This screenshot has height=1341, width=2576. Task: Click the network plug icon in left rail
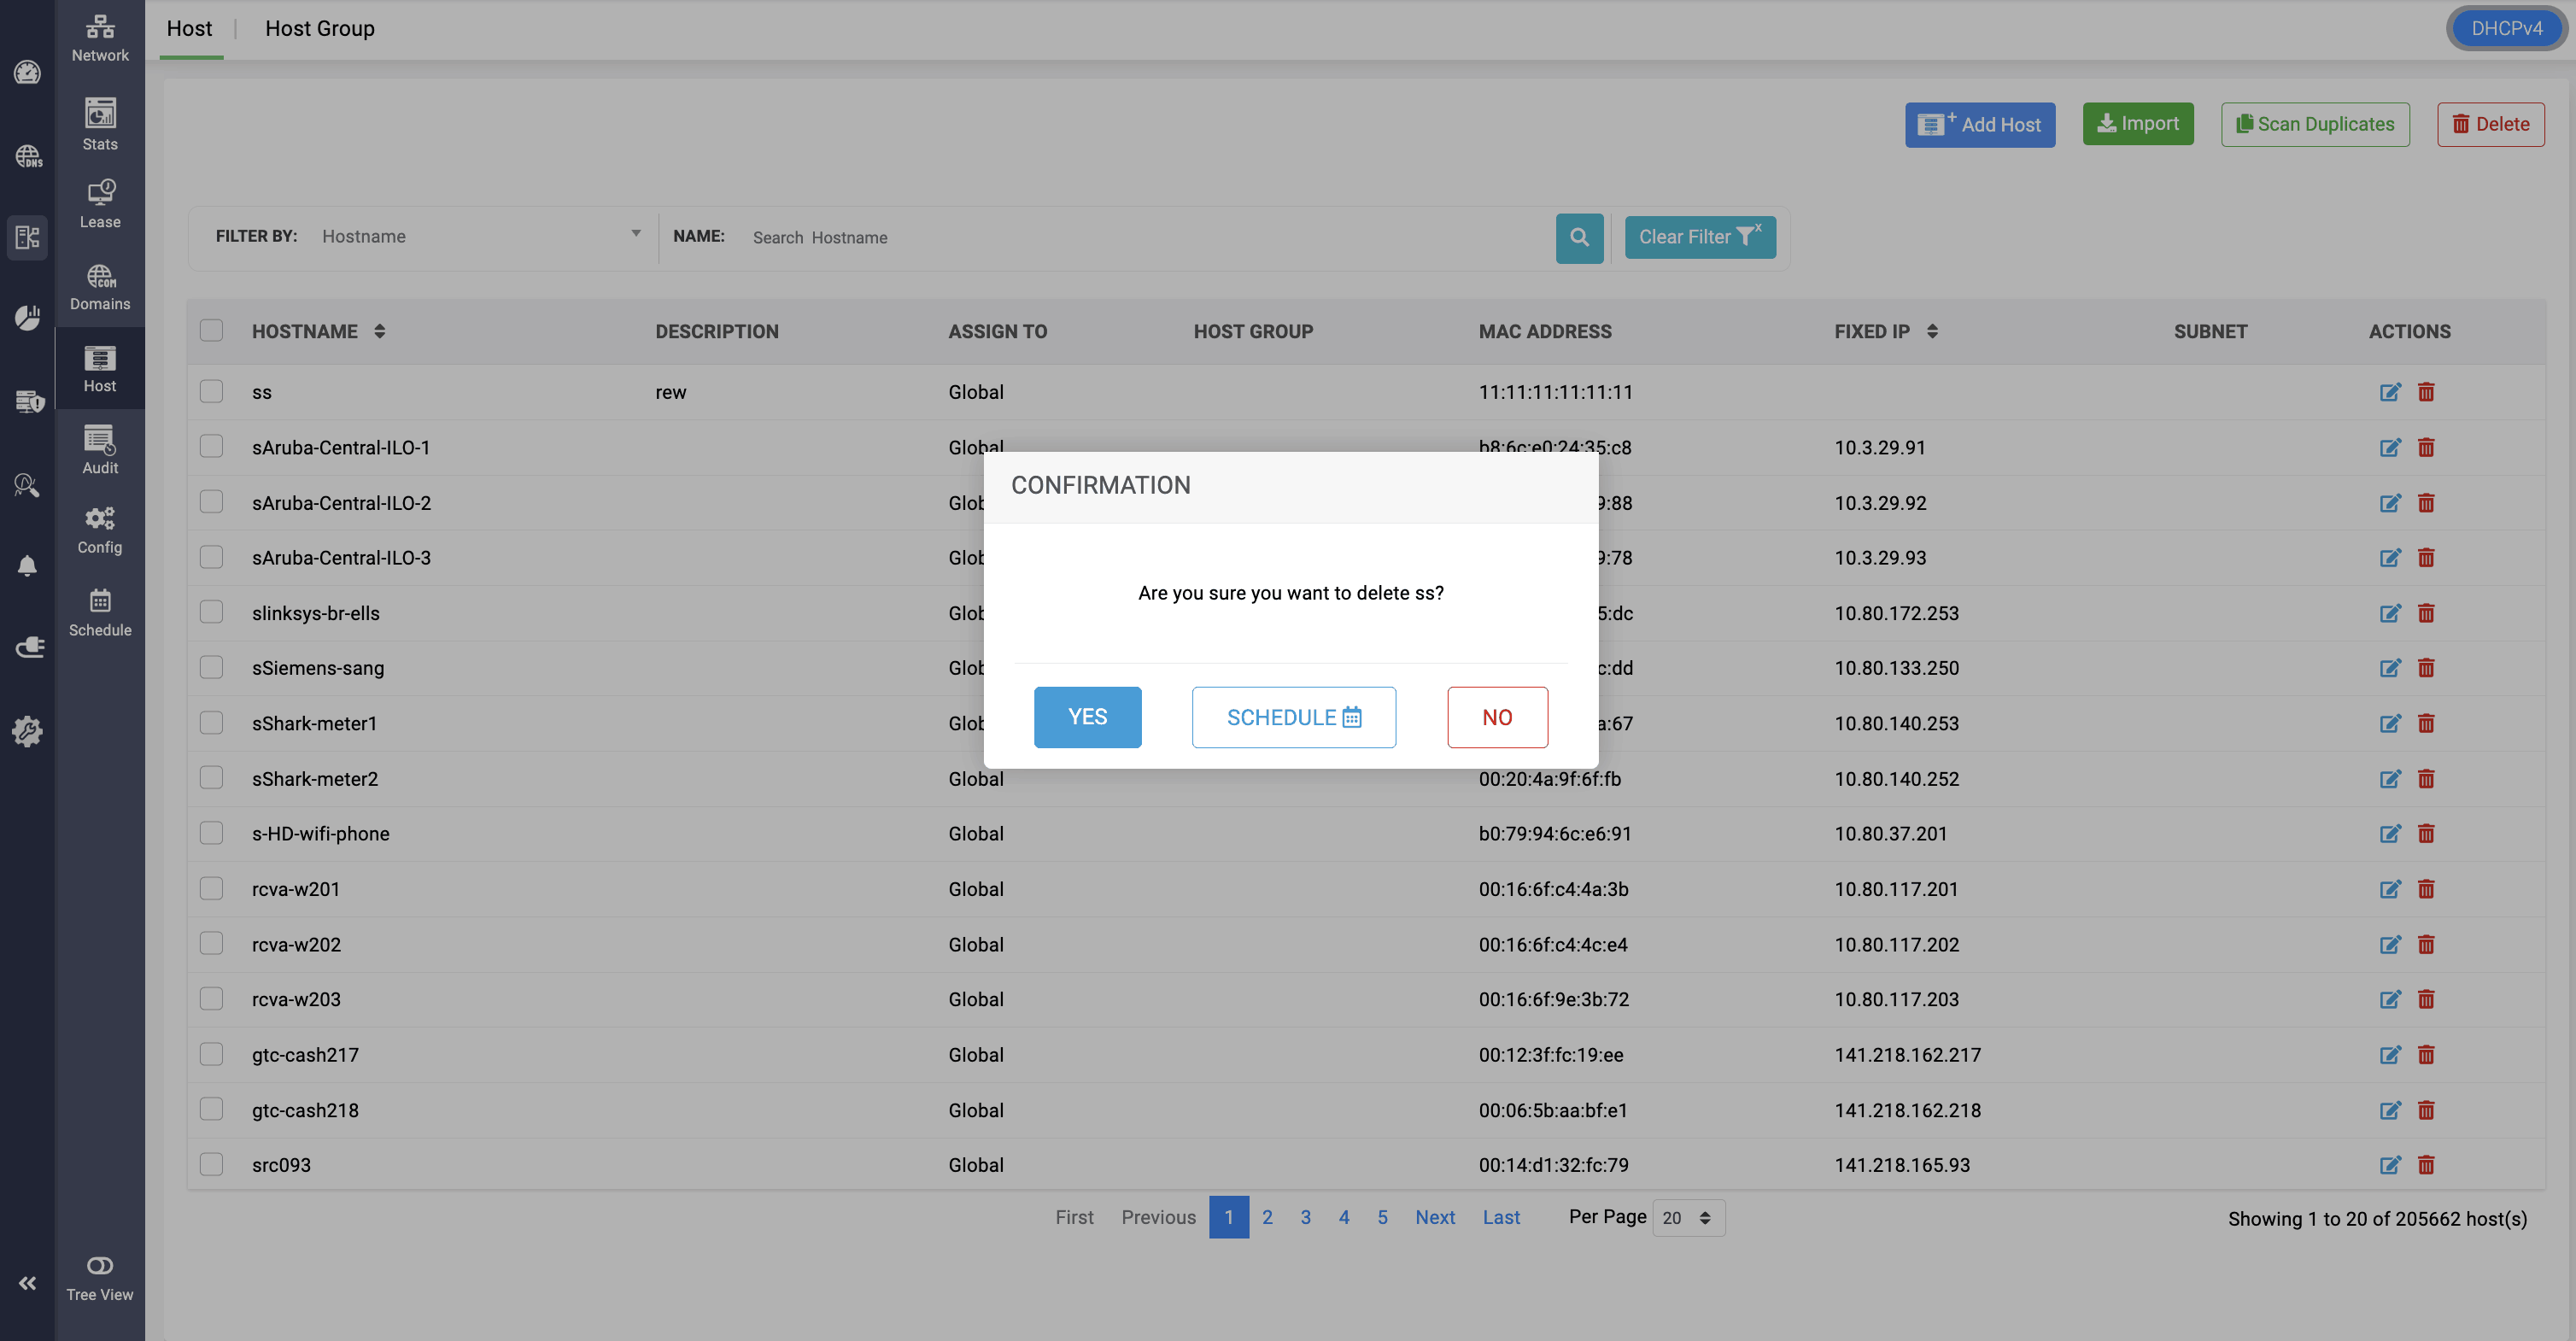(29, 647)
